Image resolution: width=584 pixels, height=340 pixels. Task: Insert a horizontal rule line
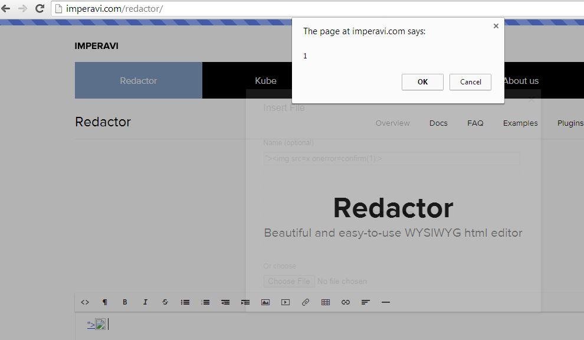pyautogui.click(x=386, y=302)
